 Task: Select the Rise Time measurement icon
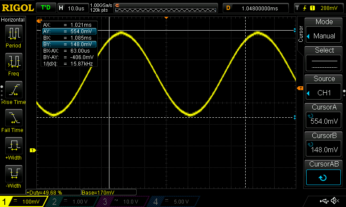(14, 90)
